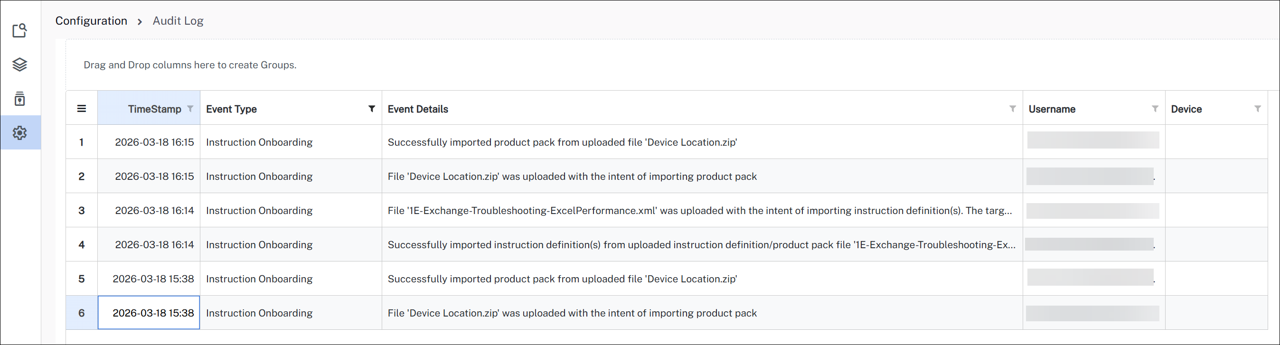
Task: Select row 4 Instruction Onboarding cell
Action: (259, 245)
